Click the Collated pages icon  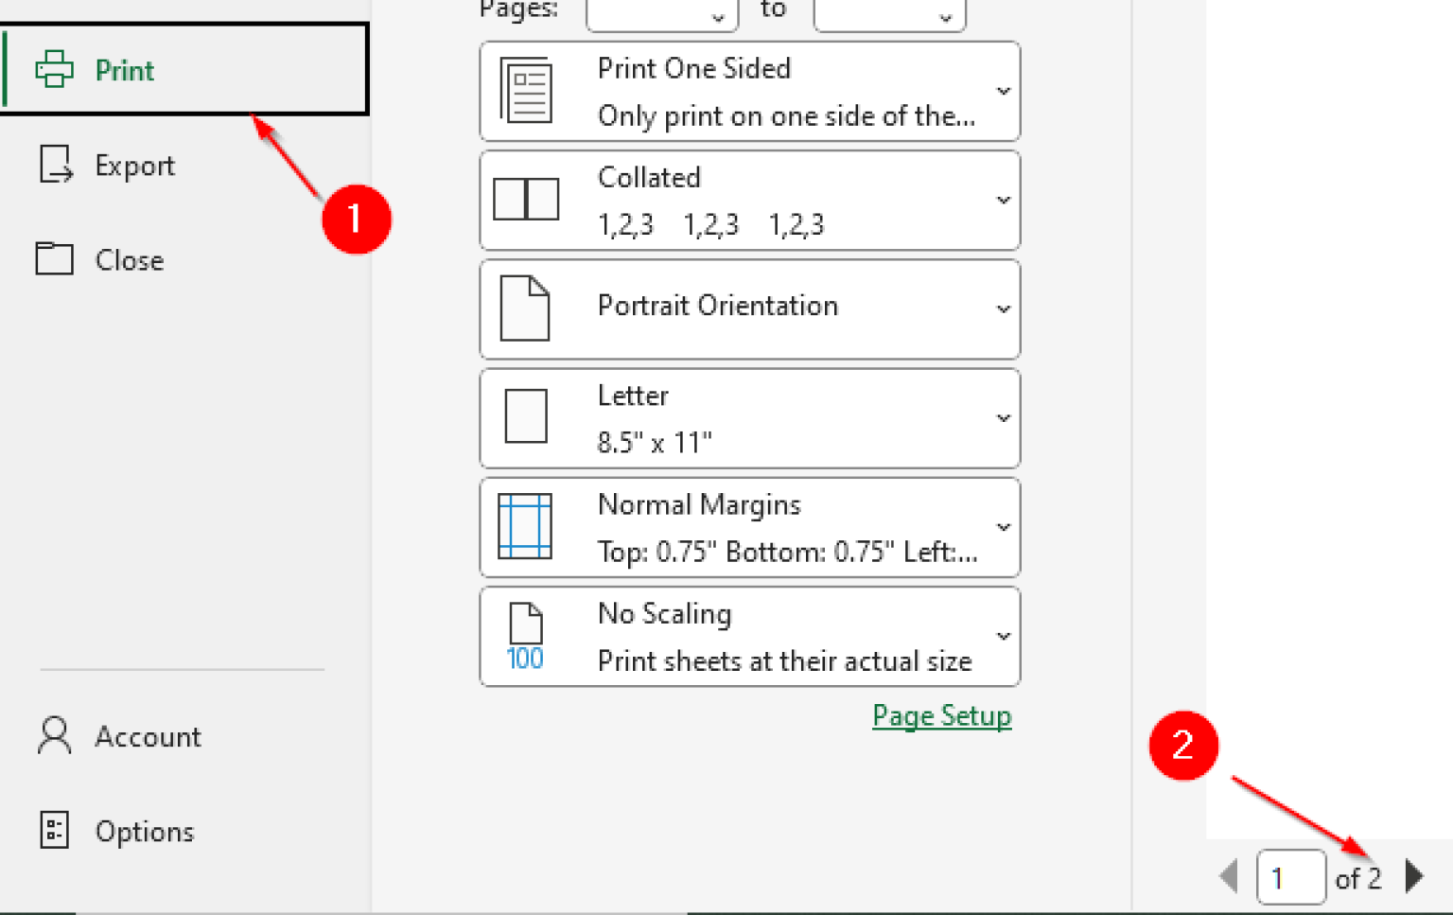526,199
